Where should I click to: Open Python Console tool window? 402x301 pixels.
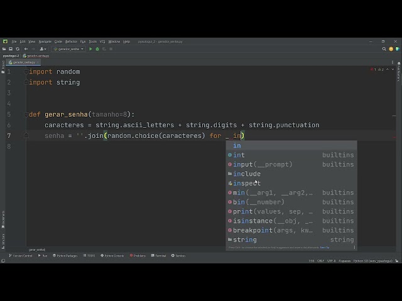112,256
